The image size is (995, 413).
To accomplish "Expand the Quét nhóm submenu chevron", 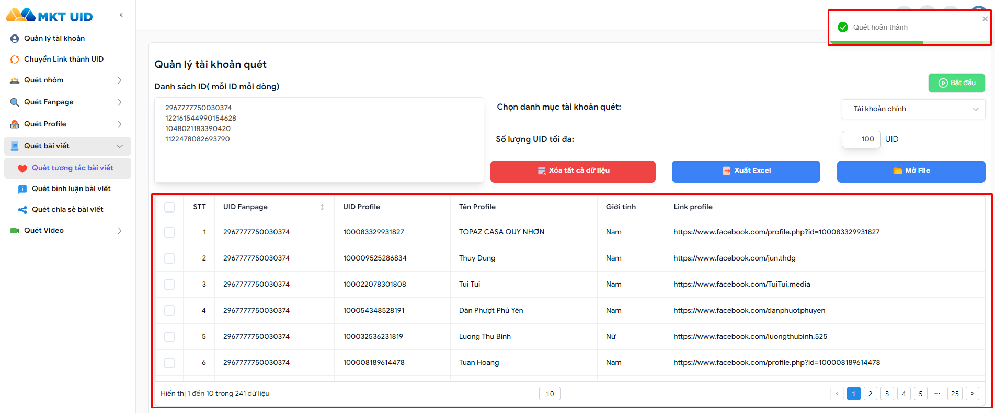I will (x=120, y=80).
